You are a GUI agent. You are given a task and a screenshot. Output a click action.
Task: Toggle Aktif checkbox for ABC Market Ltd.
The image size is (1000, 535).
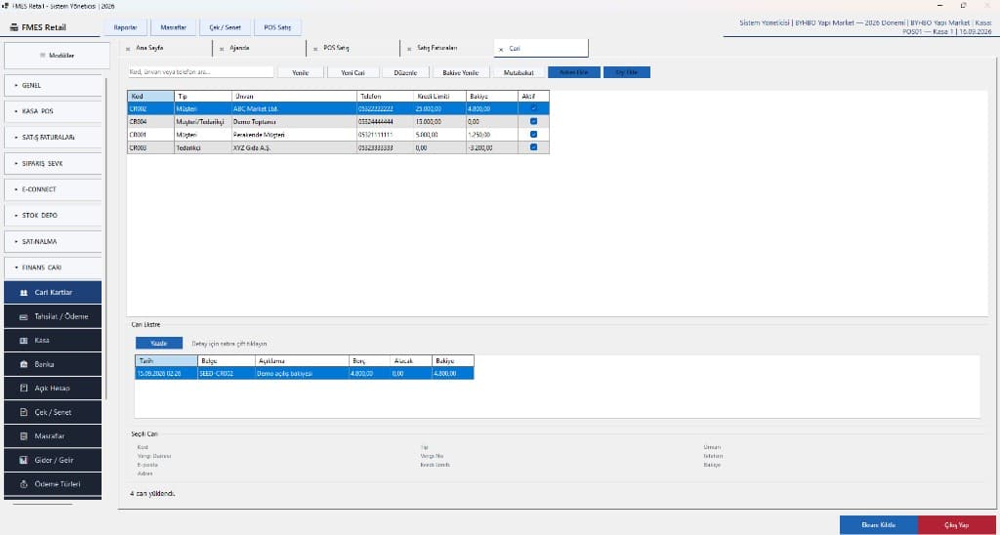coord(534,108)
